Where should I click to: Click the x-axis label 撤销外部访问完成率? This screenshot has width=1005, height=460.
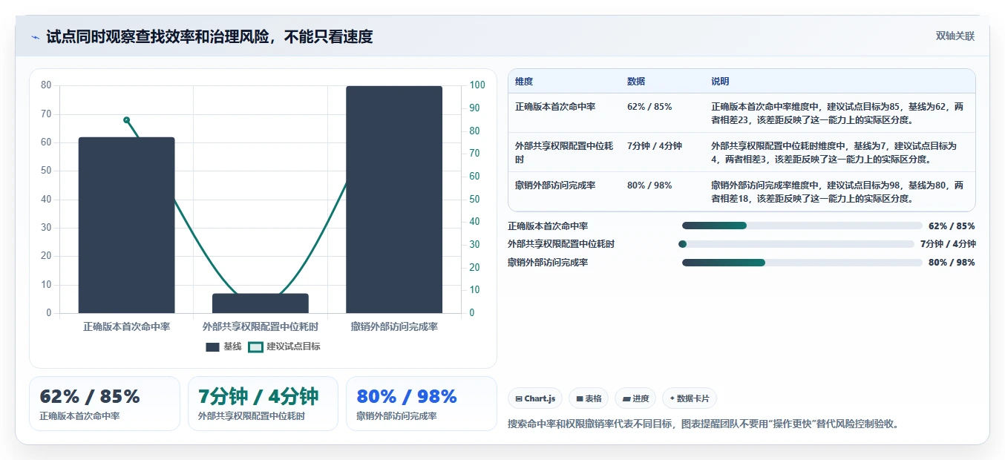coord(394,326)
